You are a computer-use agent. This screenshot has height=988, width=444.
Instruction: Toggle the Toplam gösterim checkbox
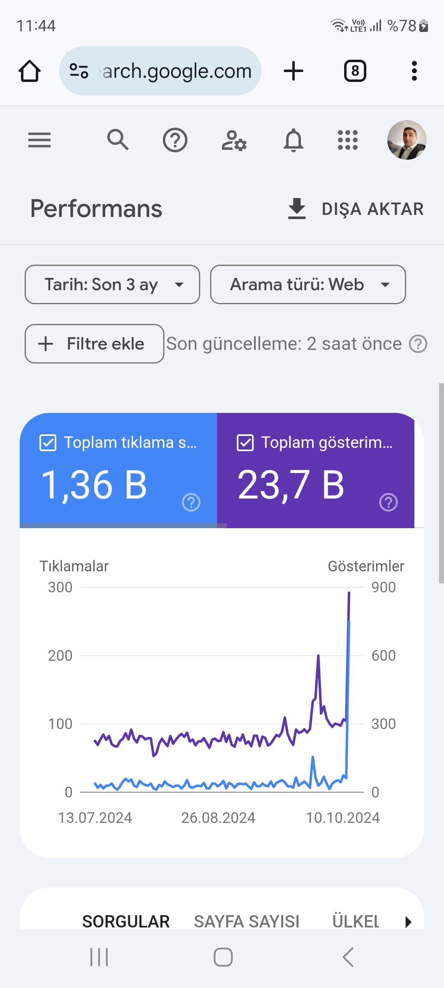point(245,443)
